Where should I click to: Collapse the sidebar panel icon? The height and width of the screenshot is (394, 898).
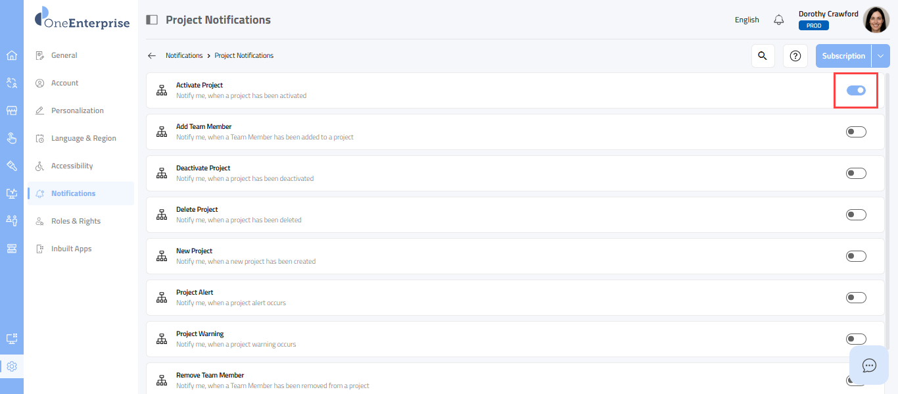152,20
